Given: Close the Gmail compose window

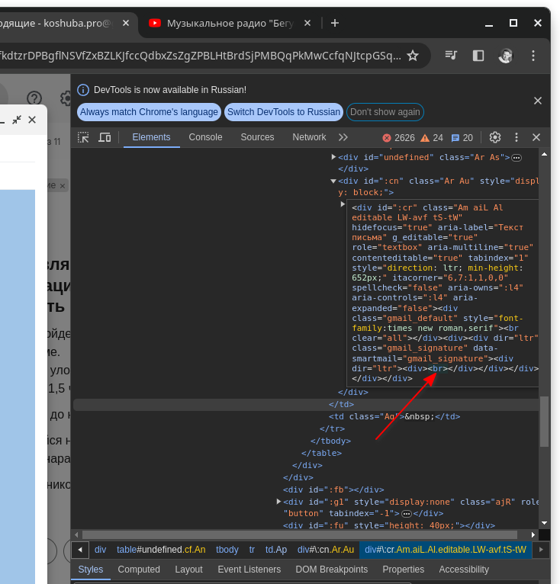Looking at the screenshot, I should tap(32, 120).
